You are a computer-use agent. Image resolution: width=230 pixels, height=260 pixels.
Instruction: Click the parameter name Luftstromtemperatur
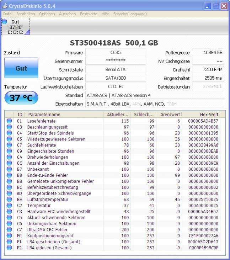(48, 199)
